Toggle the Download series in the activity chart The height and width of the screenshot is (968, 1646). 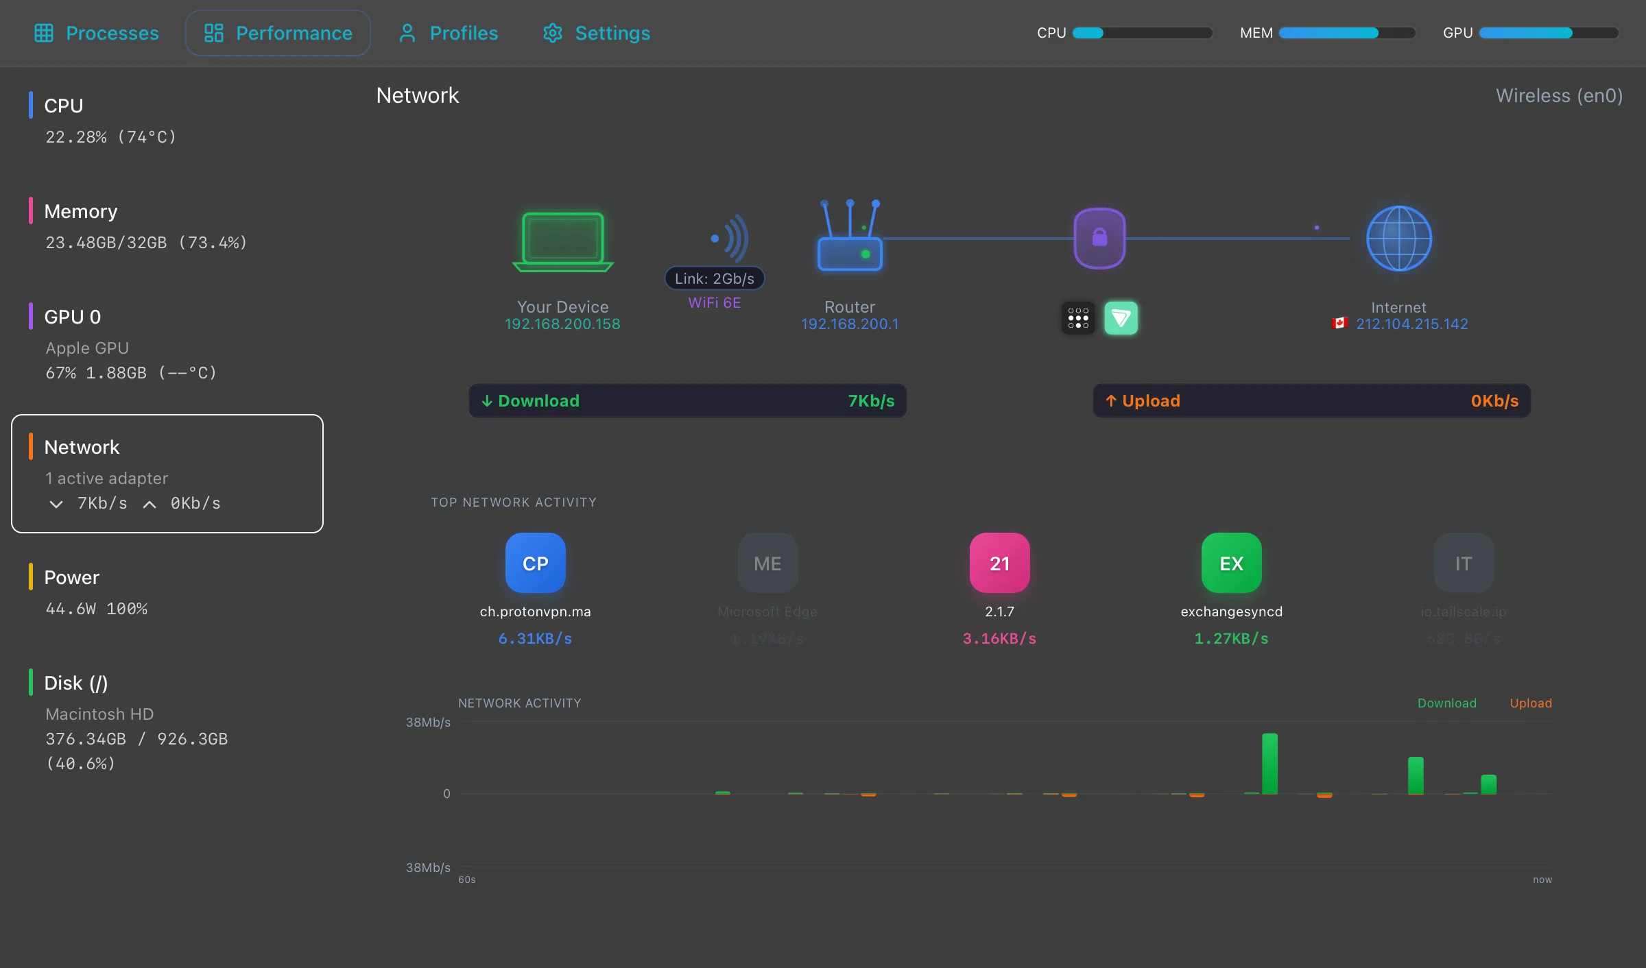coord(1446,703)
